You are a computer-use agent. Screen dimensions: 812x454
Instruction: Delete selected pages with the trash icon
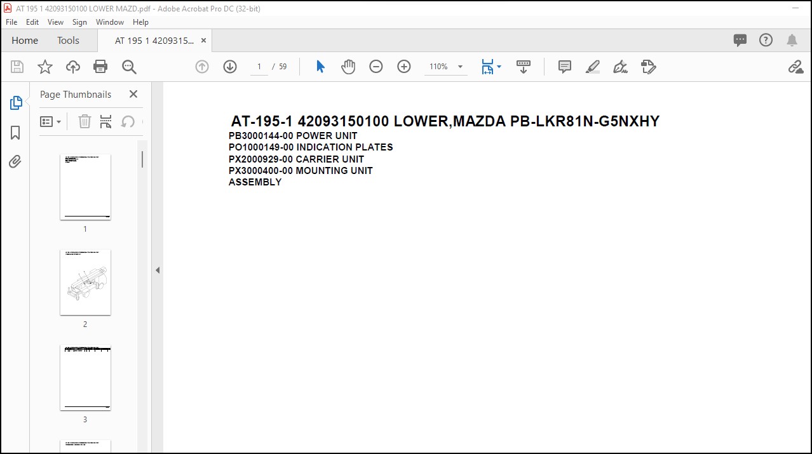(85, 121)
